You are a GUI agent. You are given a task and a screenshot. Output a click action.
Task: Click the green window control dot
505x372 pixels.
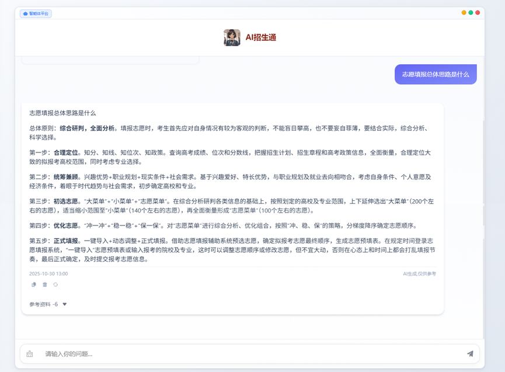pyautogui.click(x=471, y=12)
